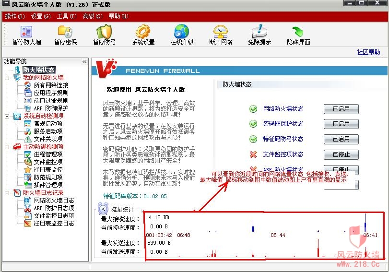This screenshot has width=389, height=272.
Task: Open 网络防火墙日志 tree item
Action: click(54, 201)
